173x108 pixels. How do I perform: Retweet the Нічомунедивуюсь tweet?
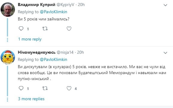[x=45, y=88]
